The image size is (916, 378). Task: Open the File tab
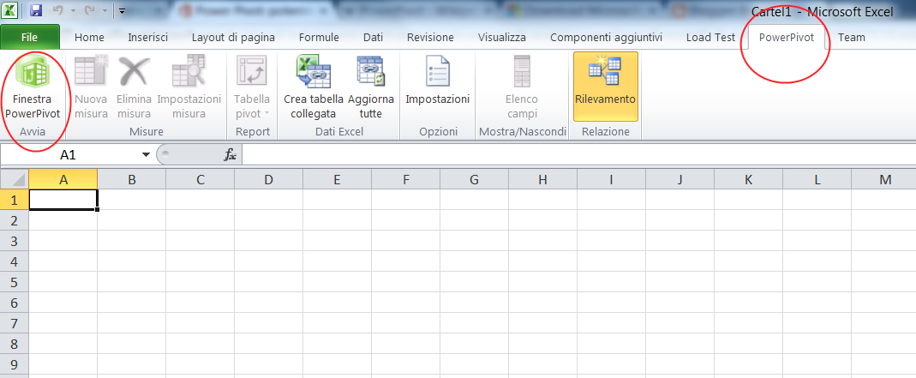point(30,38)
